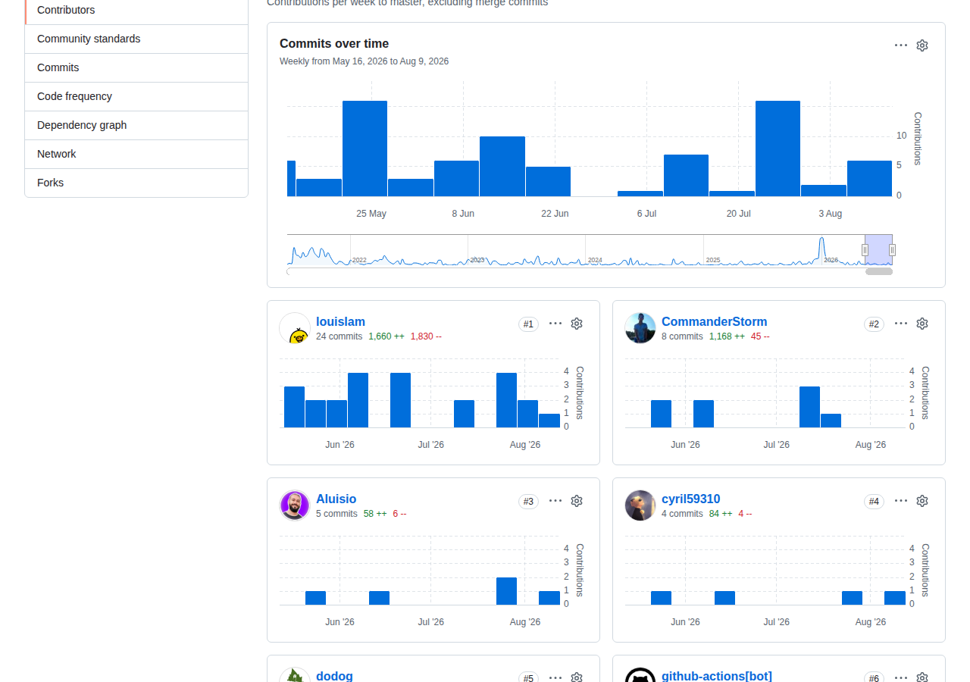Open the more-options menu on Aluisio's card
Screen dimensions: 970x682
(x=555, y=501)
